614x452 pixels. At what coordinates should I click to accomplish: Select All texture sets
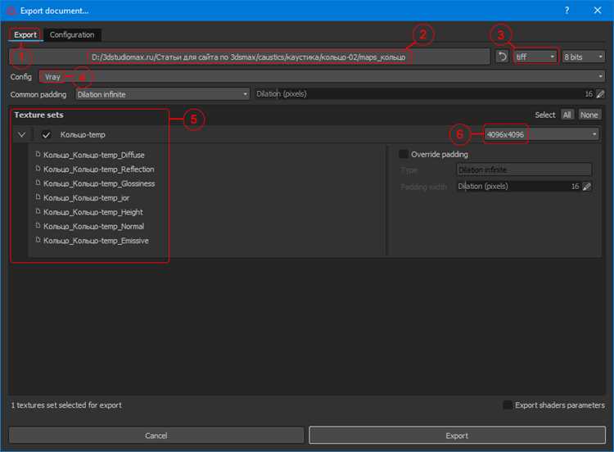pos(567,115)
